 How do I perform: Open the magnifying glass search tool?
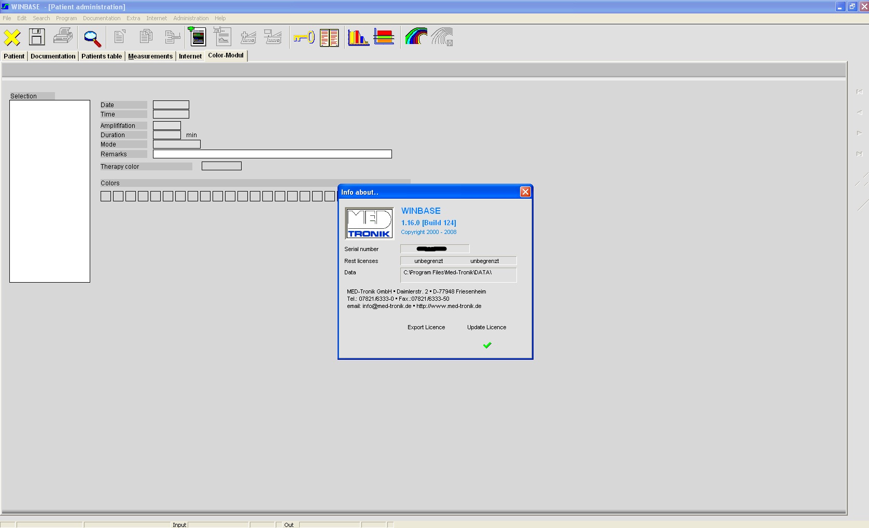tap(92, 38)
